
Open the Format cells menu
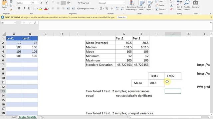161,9
